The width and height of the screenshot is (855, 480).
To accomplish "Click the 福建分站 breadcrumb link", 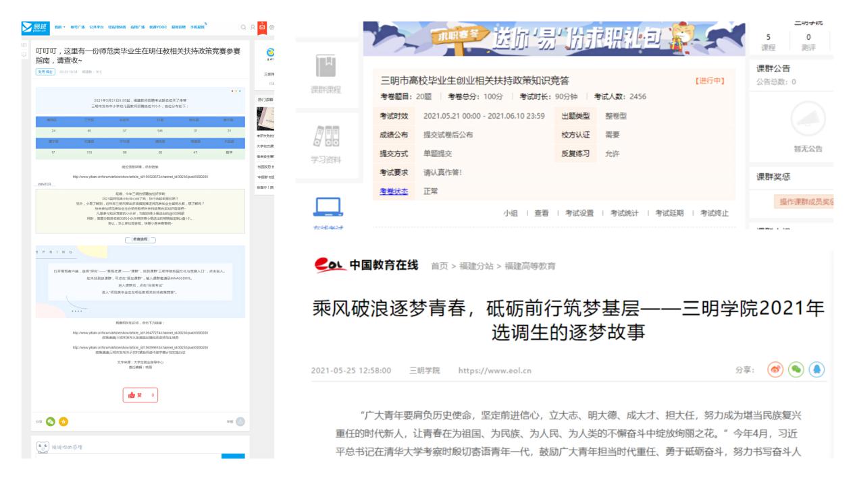I will [x=476, y=266].
